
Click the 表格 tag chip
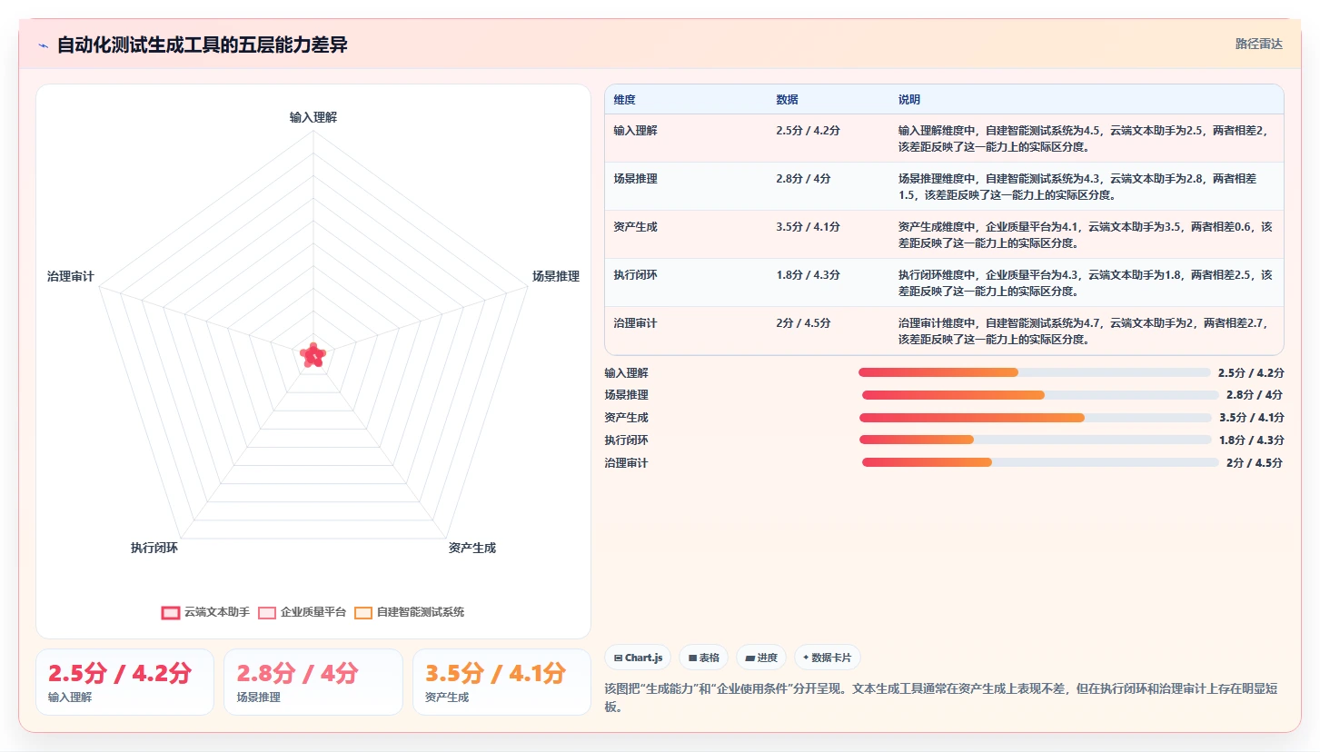tap(704, 658)
